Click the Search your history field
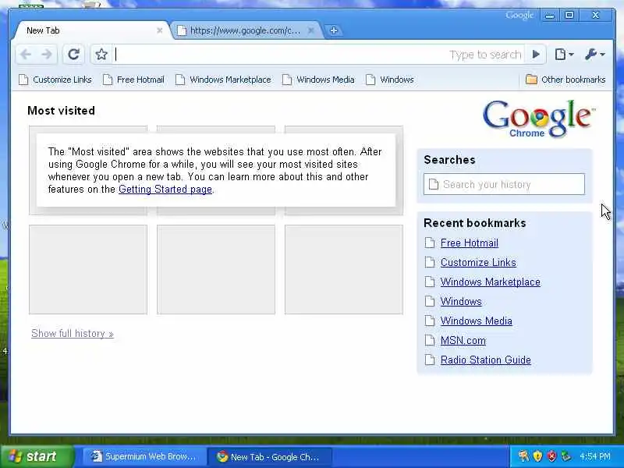 pyautogui.click(x=504, y=184)
